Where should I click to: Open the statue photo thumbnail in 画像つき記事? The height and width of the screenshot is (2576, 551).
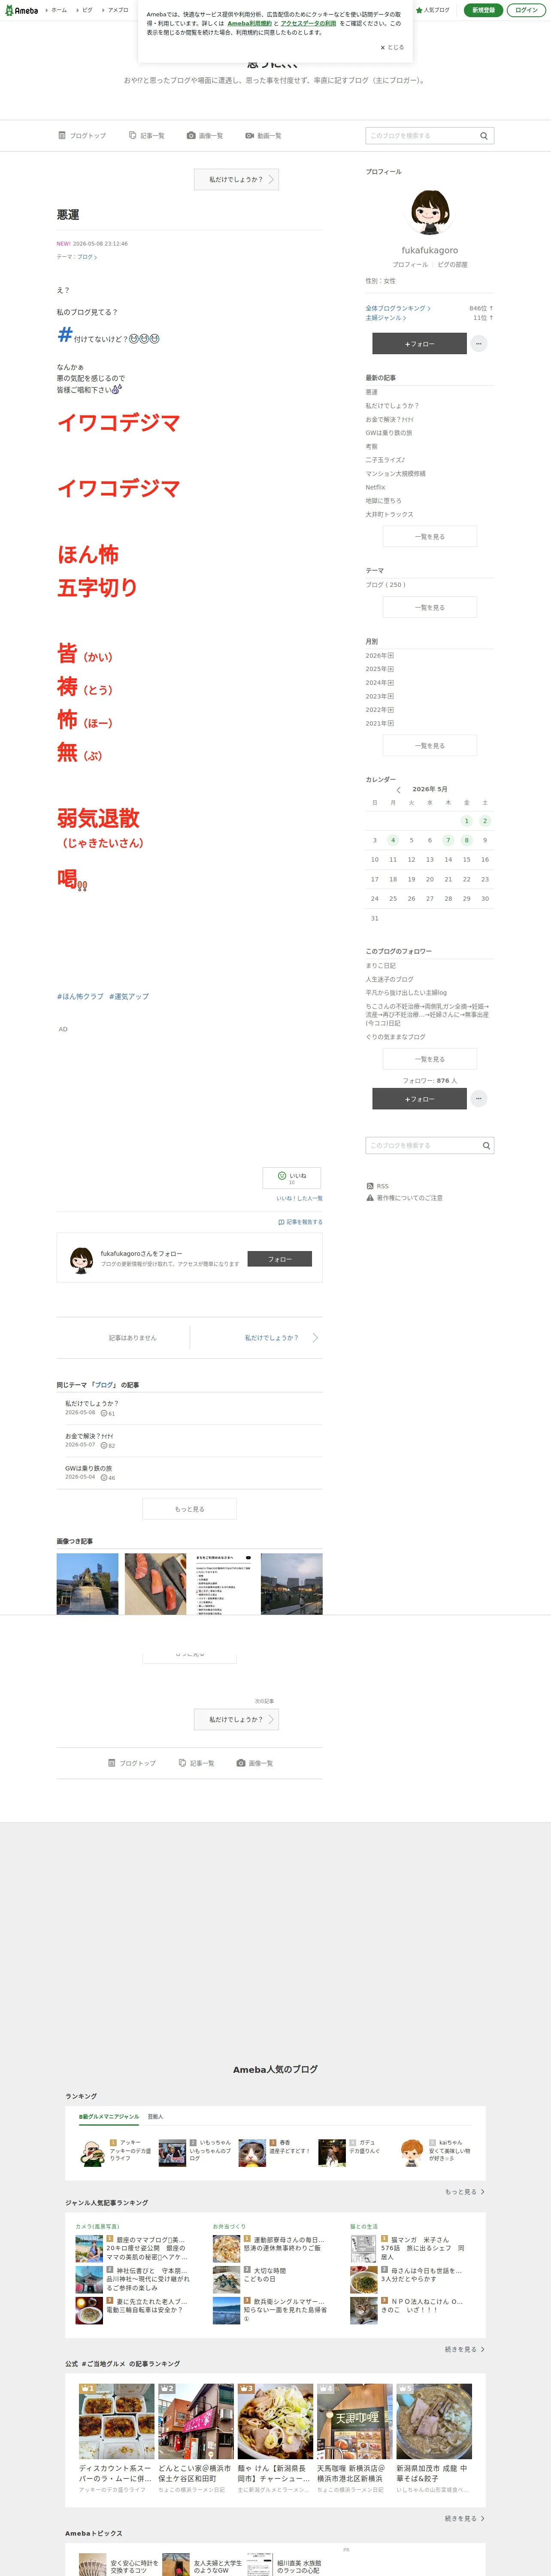87,1584
